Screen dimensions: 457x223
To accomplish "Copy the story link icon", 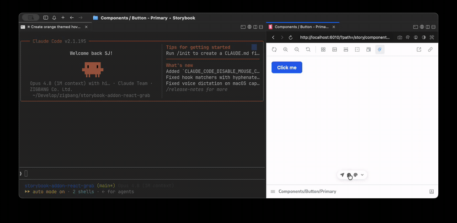I will [430, 49].
